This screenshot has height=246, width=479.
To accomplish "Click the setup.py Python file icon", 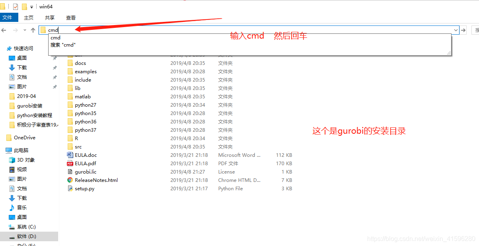I will (70, 189).
